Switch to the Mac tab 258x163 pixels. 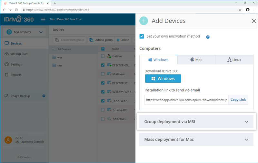coord(196,60)
